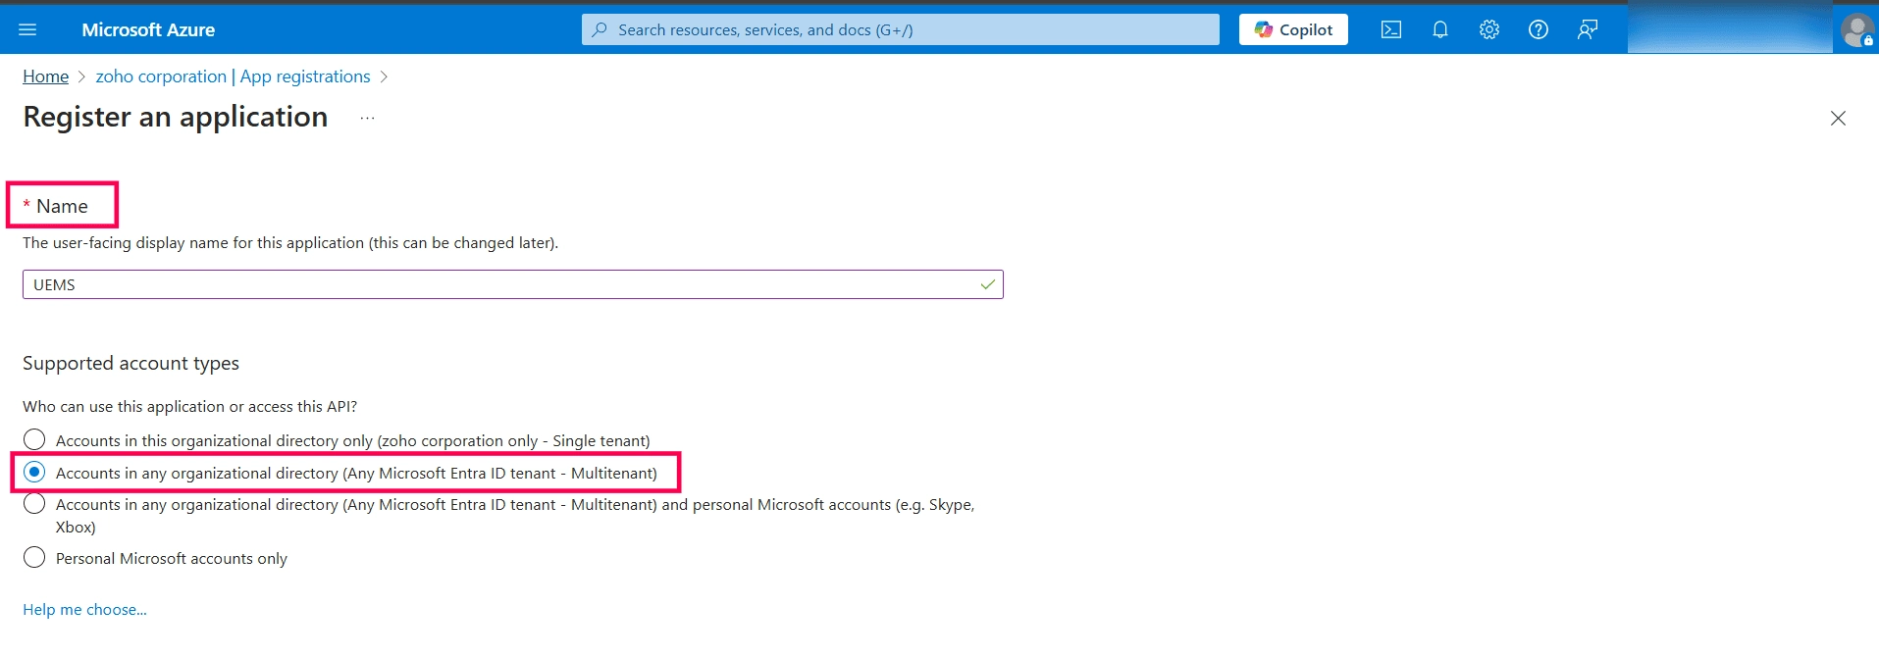
Task: Open Help me choose link
Action: coord(84,609)
